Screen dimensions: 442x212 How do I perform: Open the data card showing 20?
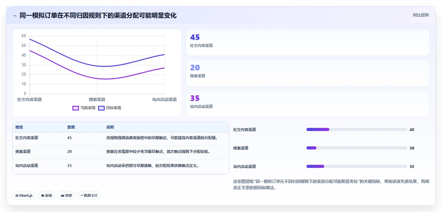(x=308, y=73)
